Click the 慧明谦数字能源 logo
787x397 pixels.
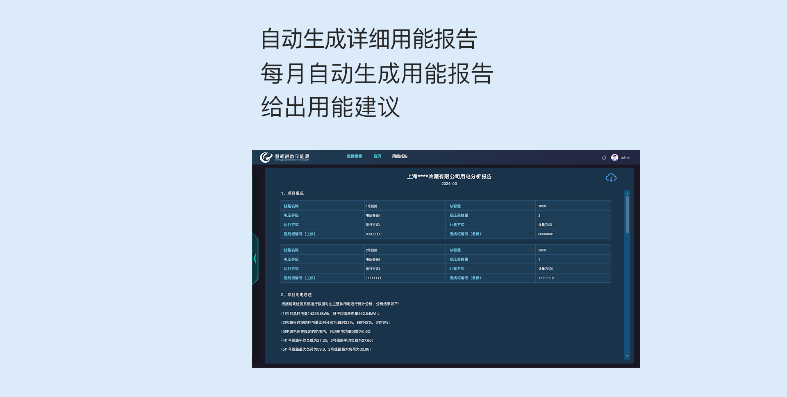point(284,157)
